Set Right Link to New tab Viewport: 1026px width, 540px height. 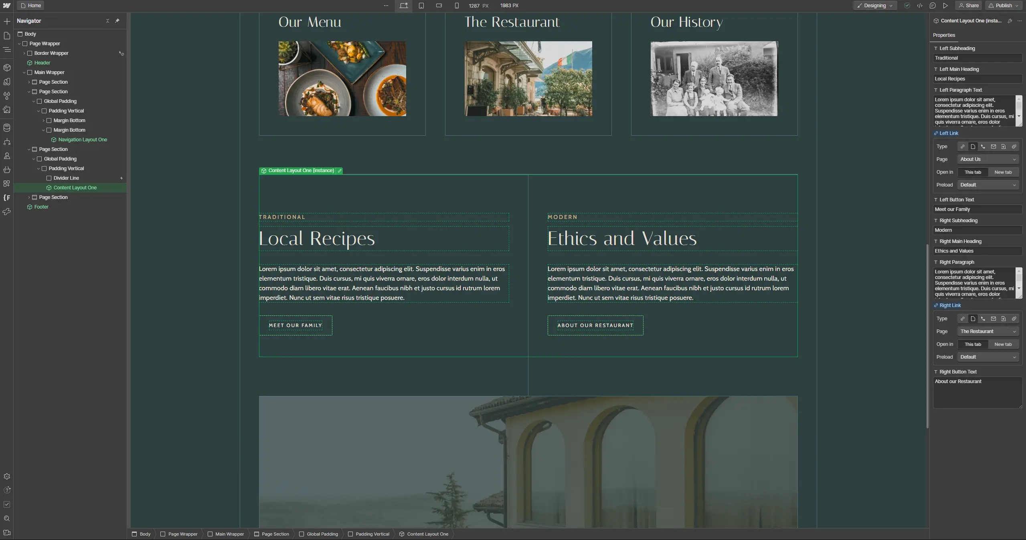[x=1003, y=344]
